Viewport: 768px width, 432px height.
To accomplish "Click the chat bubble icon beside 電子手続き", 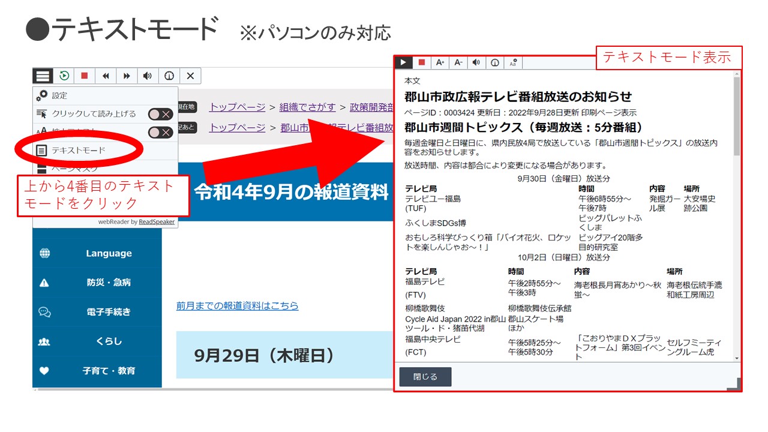I will pyautogui.click(x=44, y=312).
